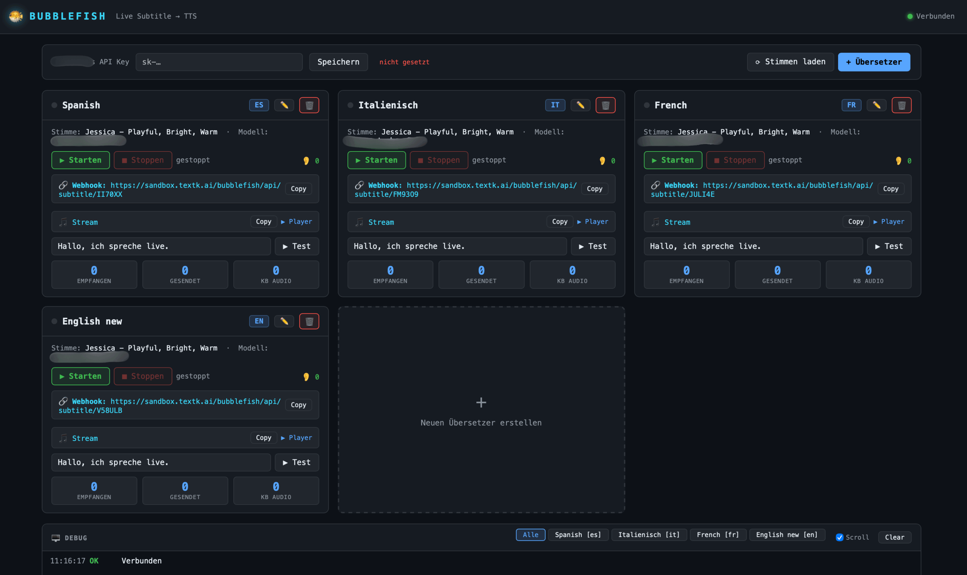967x575 pixels.
Task: Click the IT language badge on Italienisch
Action: pos(555,105)
